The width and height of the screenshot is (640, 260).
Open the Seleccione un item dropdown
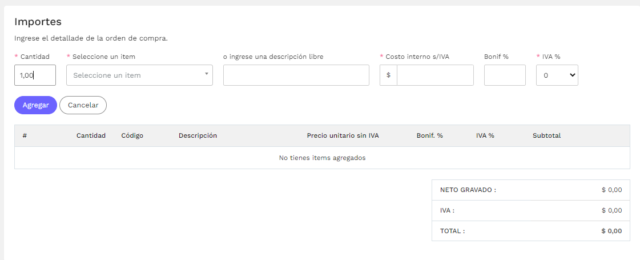(140, 75)
